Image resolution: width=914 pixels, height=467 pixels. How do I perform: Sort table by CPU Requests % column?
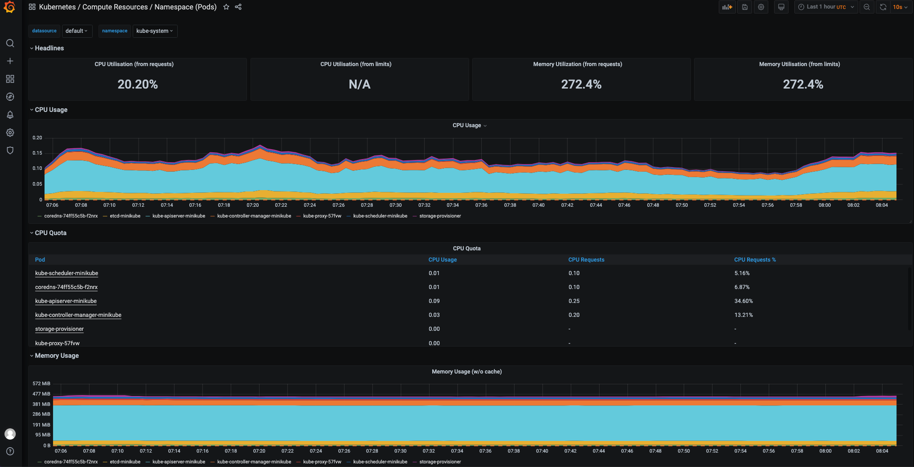point(755,260)
